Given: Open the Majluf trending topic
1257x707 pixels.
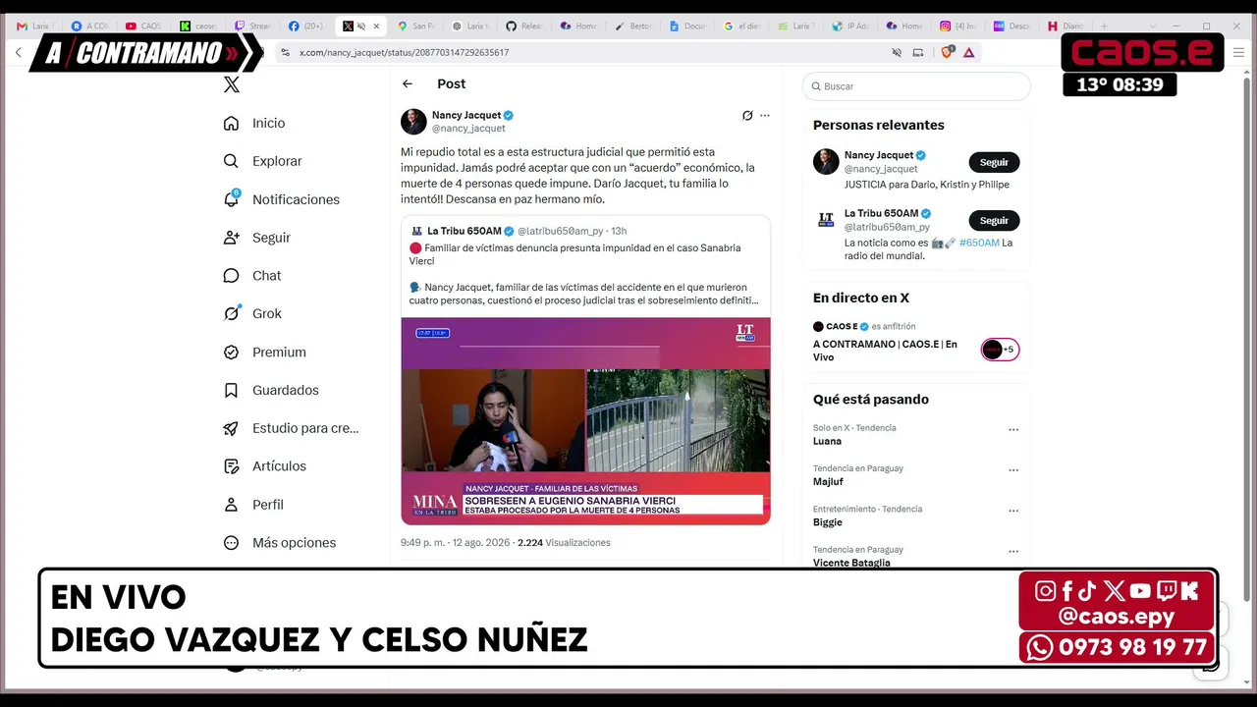Looking at the screenshot, I should pyautogui.click(x=828, y=482).
